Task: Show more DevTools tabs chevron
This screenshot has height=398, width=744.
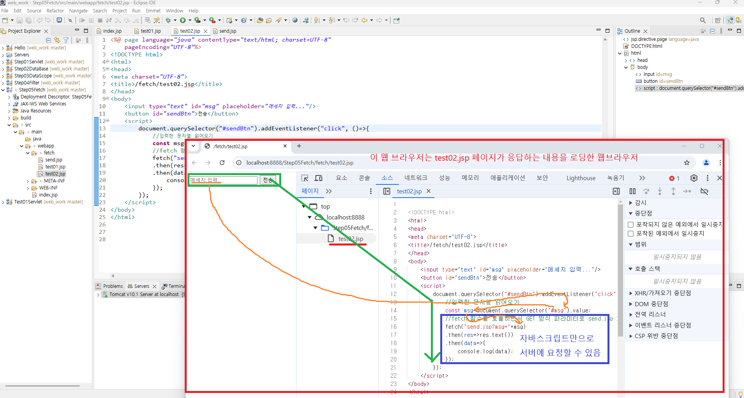Action: pyautogui.click(x=642, y=178)
